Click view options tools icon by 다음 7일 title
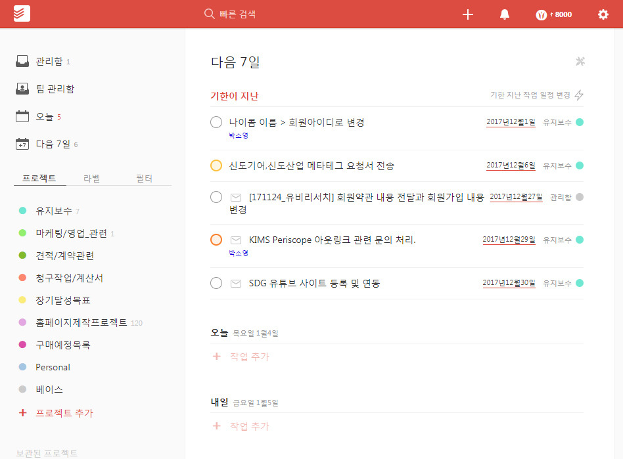Image resolution: width=623 pixels, height=459 pixels. click(x=580, y=61)
